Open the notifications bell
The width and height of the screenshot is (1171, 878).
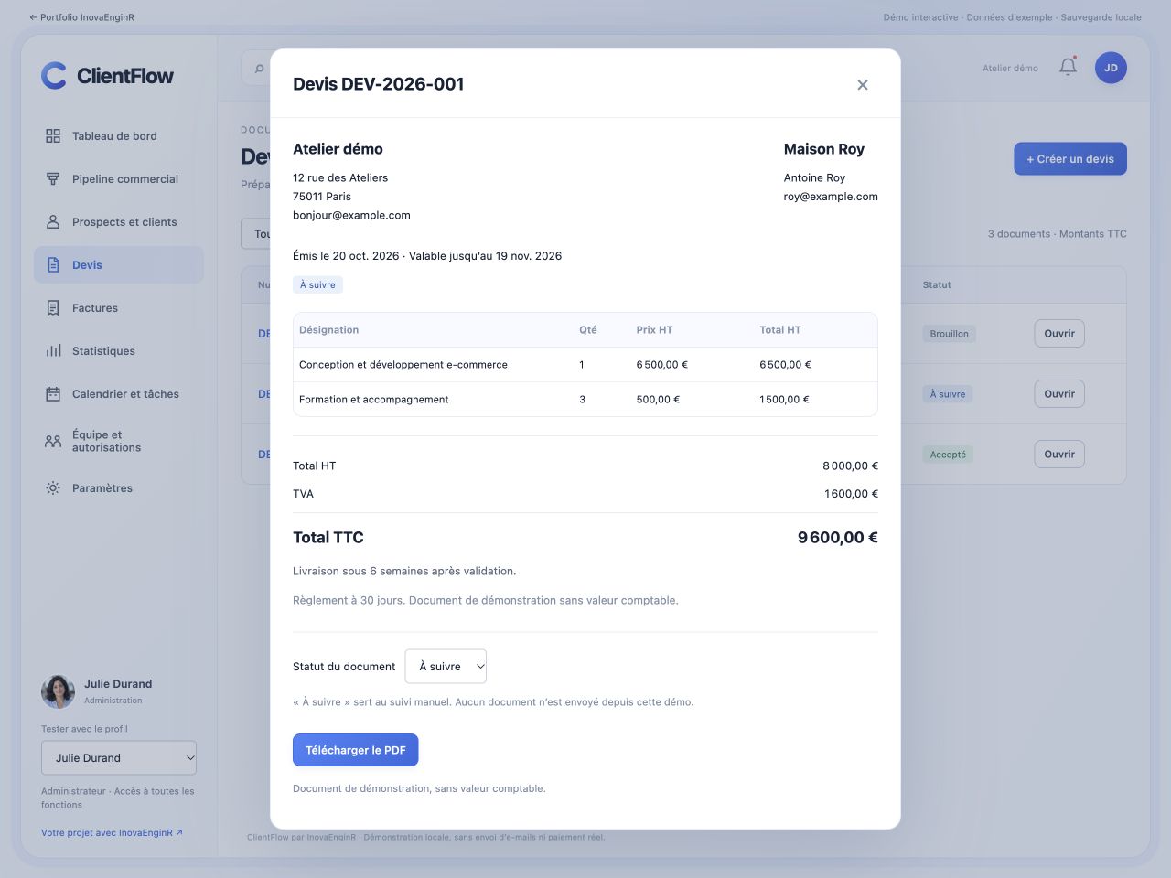point(1068,67)
